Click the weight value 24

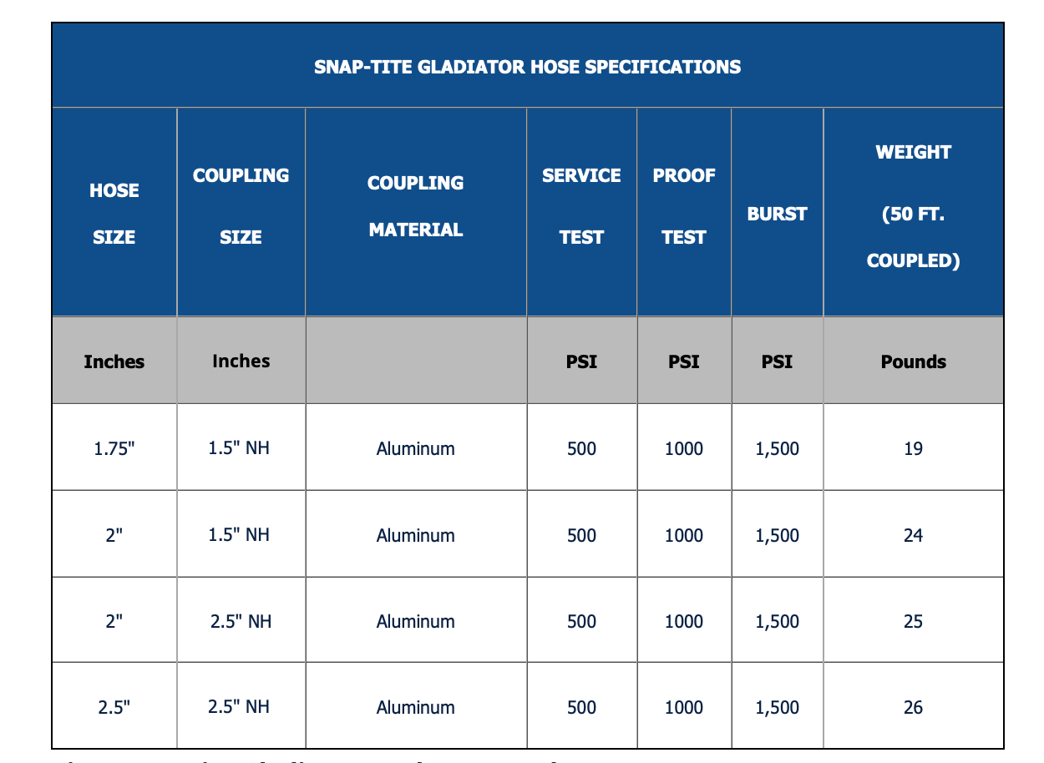[x=913, y=535]
